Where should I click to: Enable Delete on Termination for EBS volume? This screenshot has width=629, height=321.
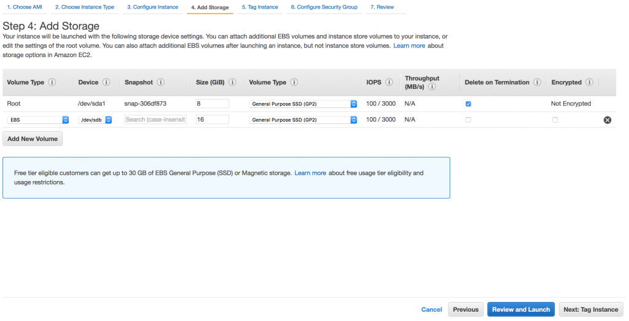(x=469, y=120)
